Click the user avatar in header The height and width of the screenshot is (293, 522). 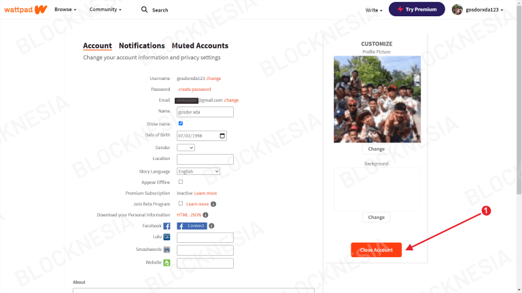(x=457, y=9)
